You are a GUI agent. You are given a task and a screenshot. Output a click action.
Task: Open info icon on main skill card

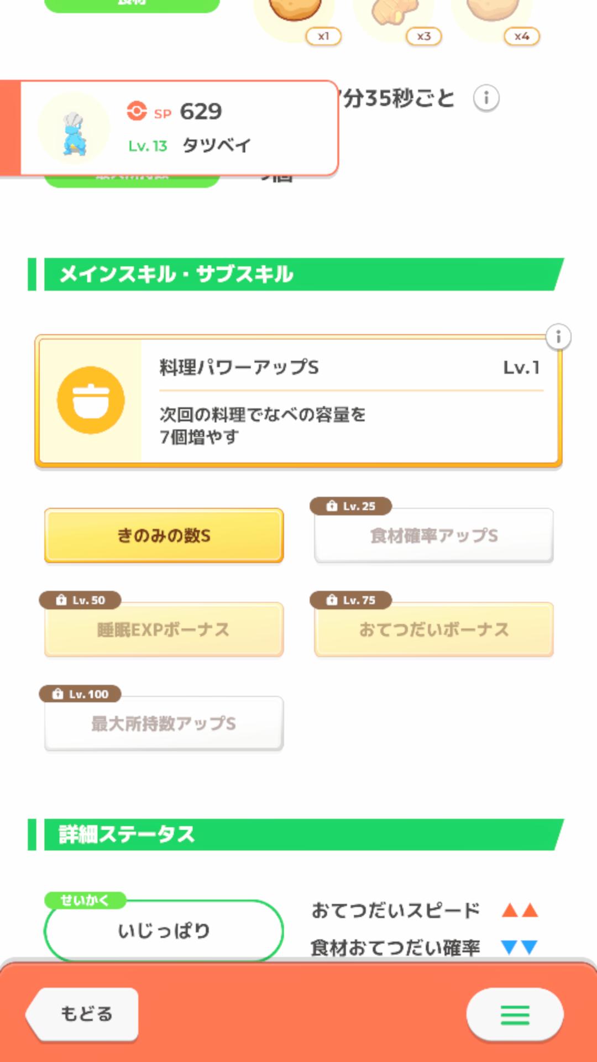[x=558, y=337]
